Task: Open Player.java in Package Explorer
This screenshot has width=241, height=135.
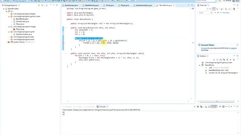Action: click(20, 24)
